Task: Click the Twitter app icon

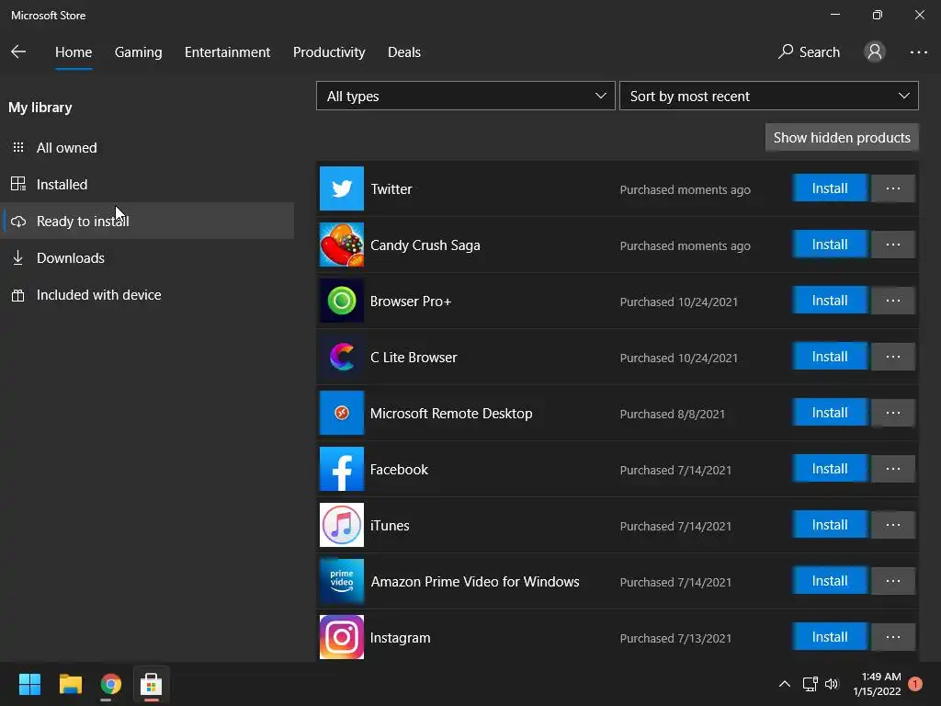Action: tap(342, 188)
